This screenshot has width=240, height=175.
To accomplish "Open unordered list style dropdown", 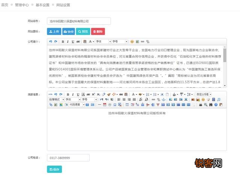I will point(158,95).
